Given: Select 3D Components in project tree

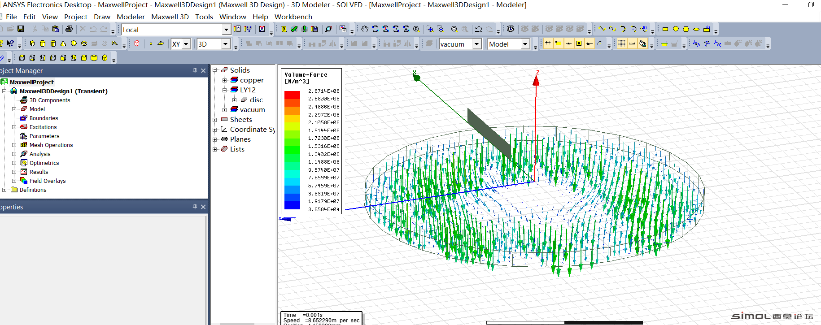Looking at the screenshot, I should pyautogui.click(x=50, y=100).
